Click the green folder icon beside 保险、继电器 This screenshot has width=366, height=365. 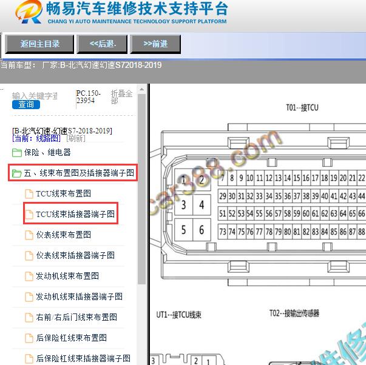[17, 153]
